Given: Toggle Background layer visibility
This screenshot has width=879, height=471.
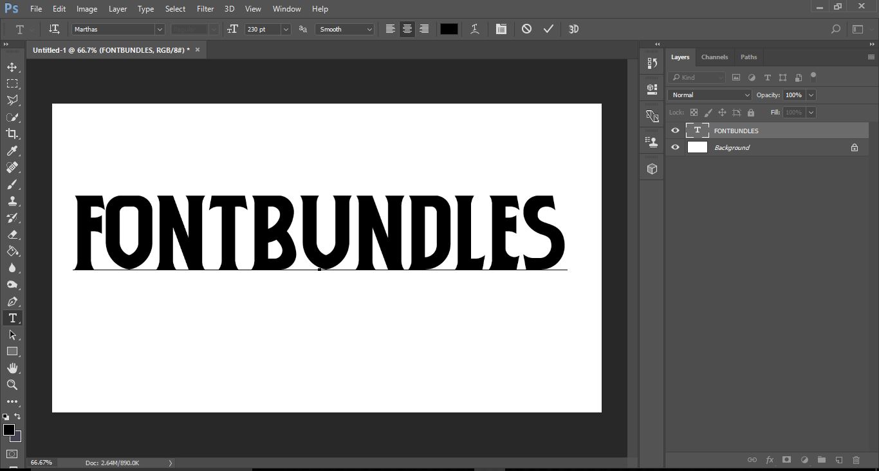Looking at the screenshot, I should 675,147.
